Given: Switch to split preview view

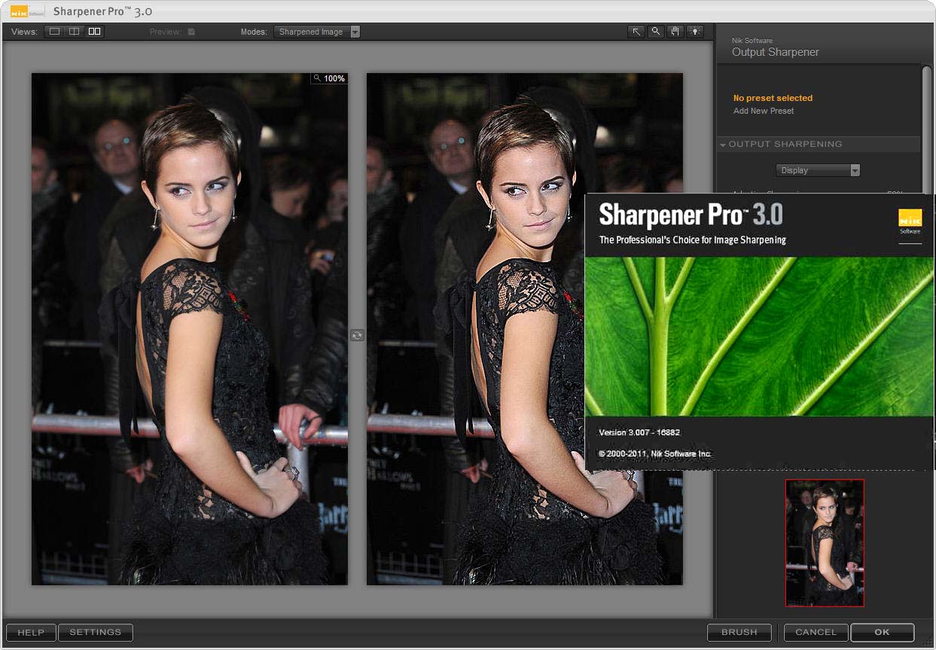Looking at the screenshot, I should point(74,32).
